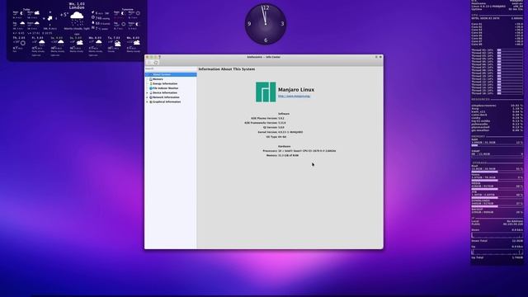Click the Energy Information battery icon
This screenshot has width=528, height=297.
(151, 83)
